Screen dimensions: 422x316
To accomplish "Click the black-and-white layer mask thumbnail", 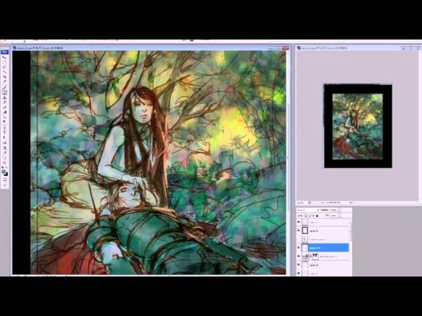I will [315, 256].
